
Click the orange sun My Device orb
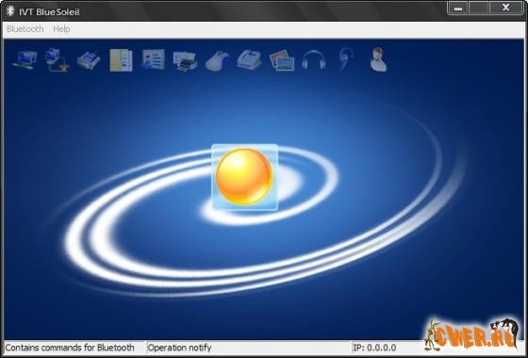click(244, 177)
